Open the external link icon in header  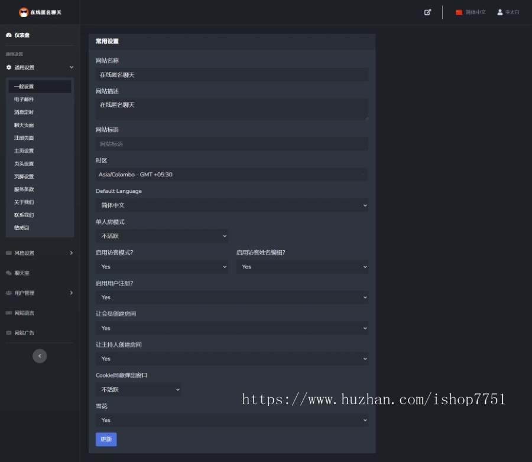[427, 12]
